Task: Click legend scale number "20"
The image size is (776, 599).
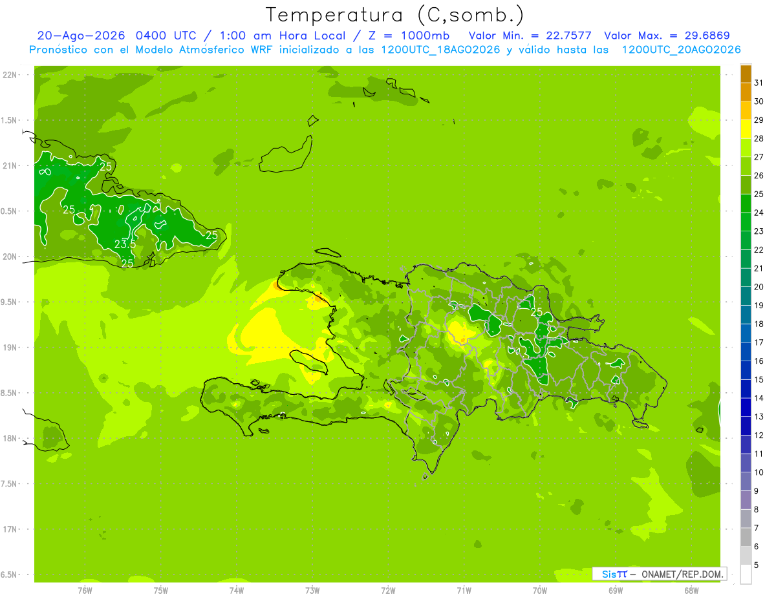Action: pos(759,287)
